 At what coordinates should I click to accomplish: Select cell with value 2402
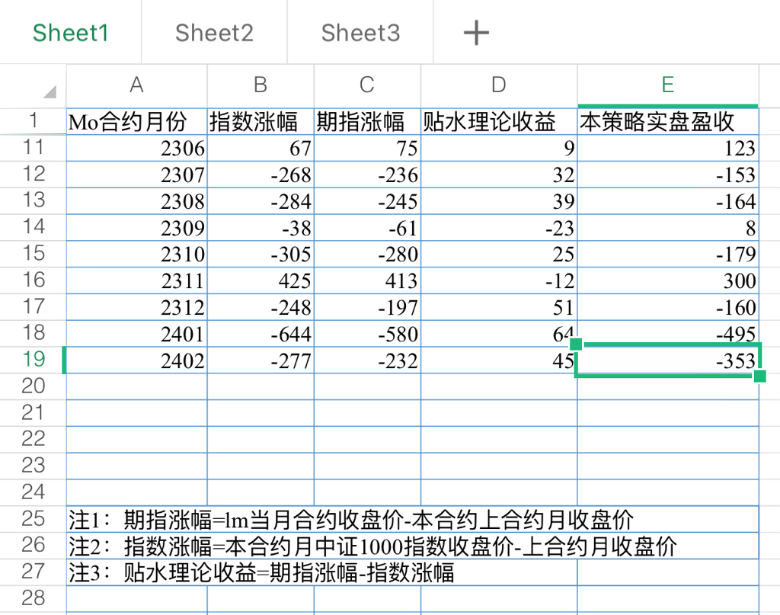(x=137, y=360)
